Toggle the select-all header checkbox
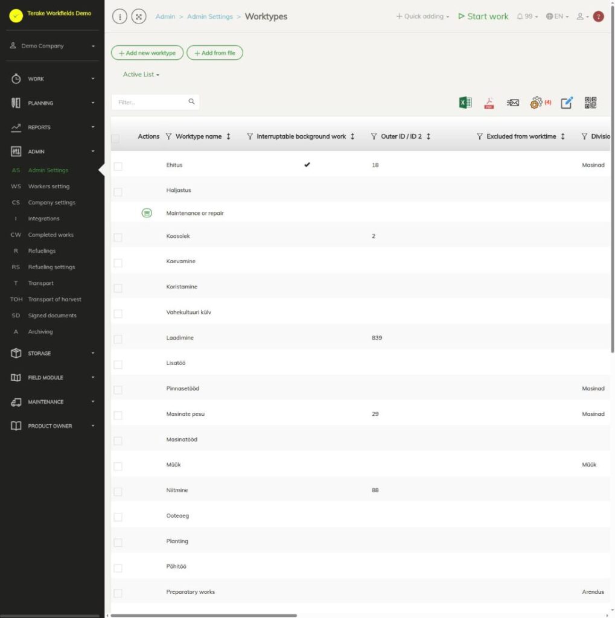 115,138
